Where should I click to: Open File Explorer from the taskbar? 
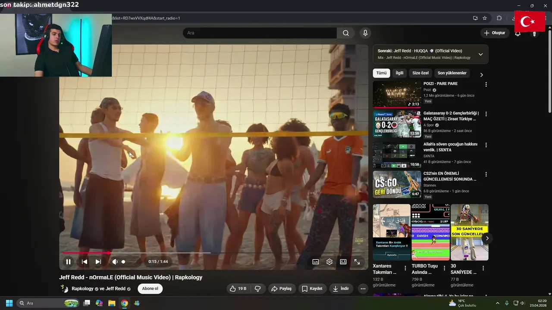112,303
